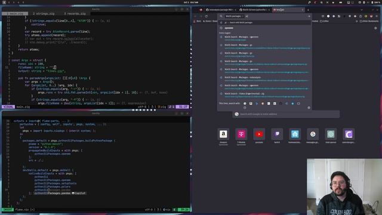This screenshot has height=215, width=382.
Task: Expand the bookmarks overflow chevron
Action: 357,21
